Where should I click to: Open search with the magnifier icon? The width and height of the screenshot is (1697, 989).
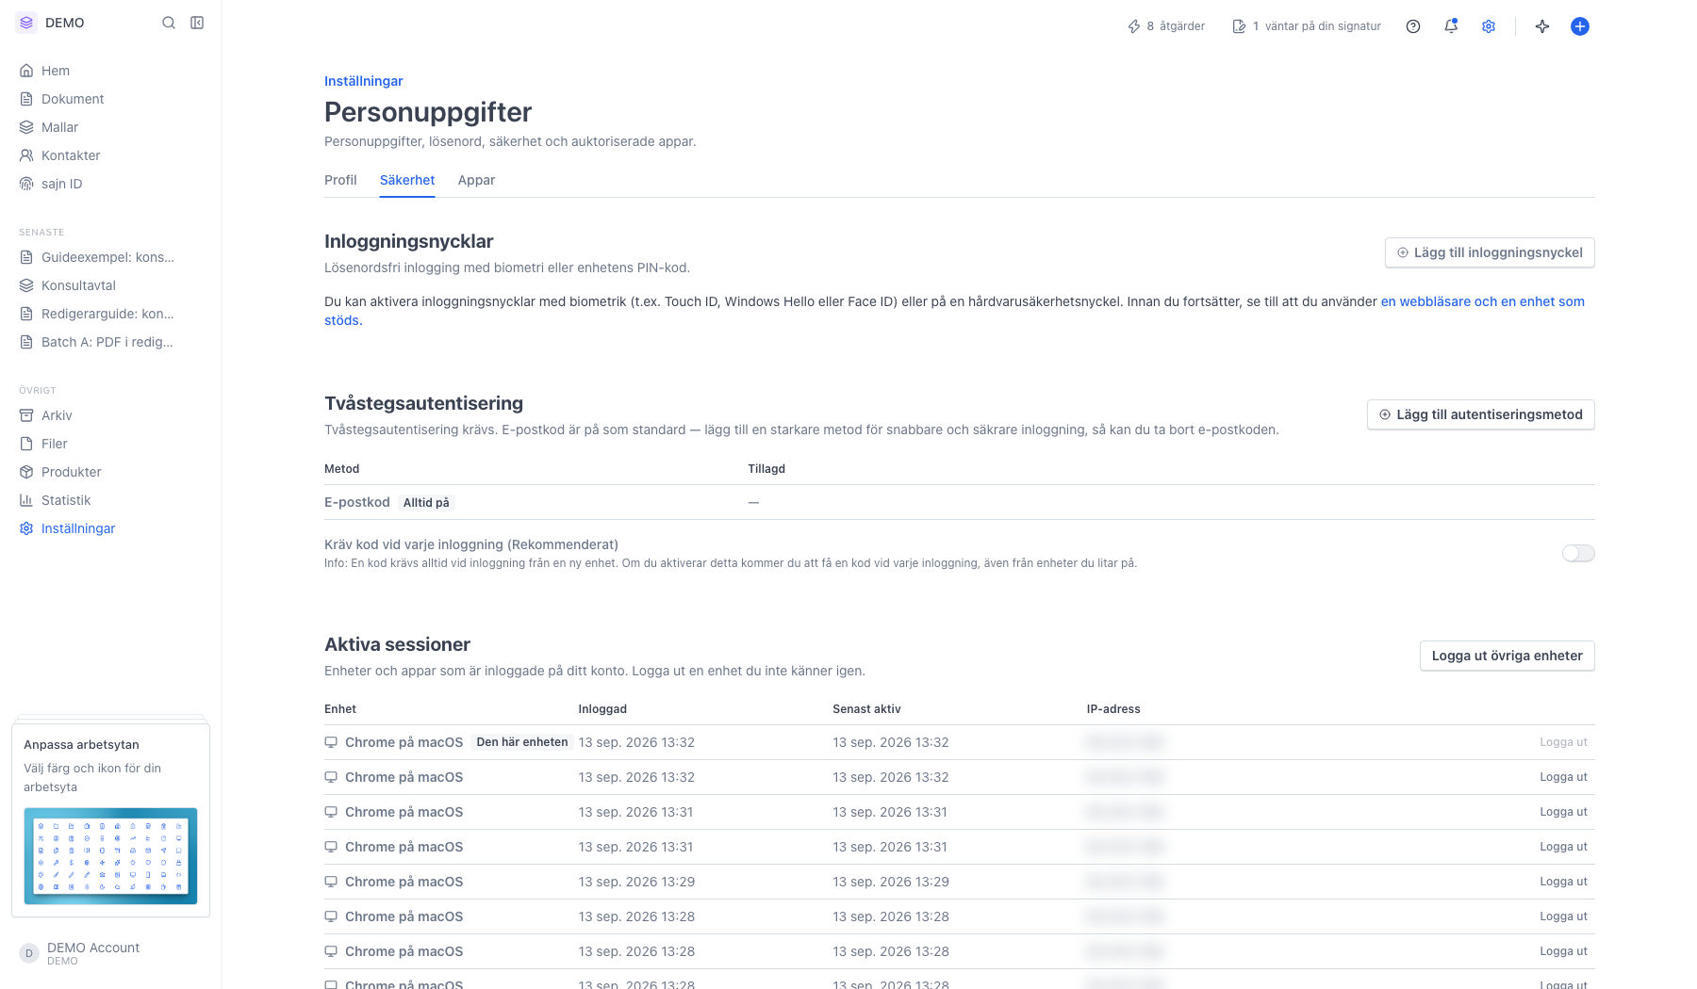[169, 23]
